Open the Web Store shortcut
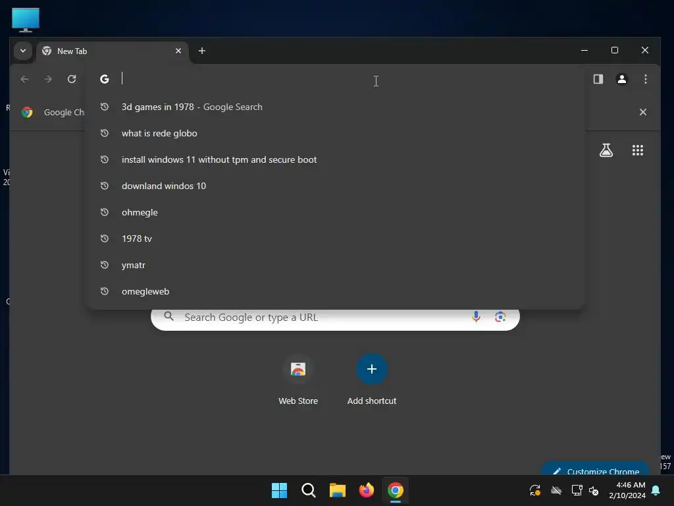674x506 pixels. 298,379
